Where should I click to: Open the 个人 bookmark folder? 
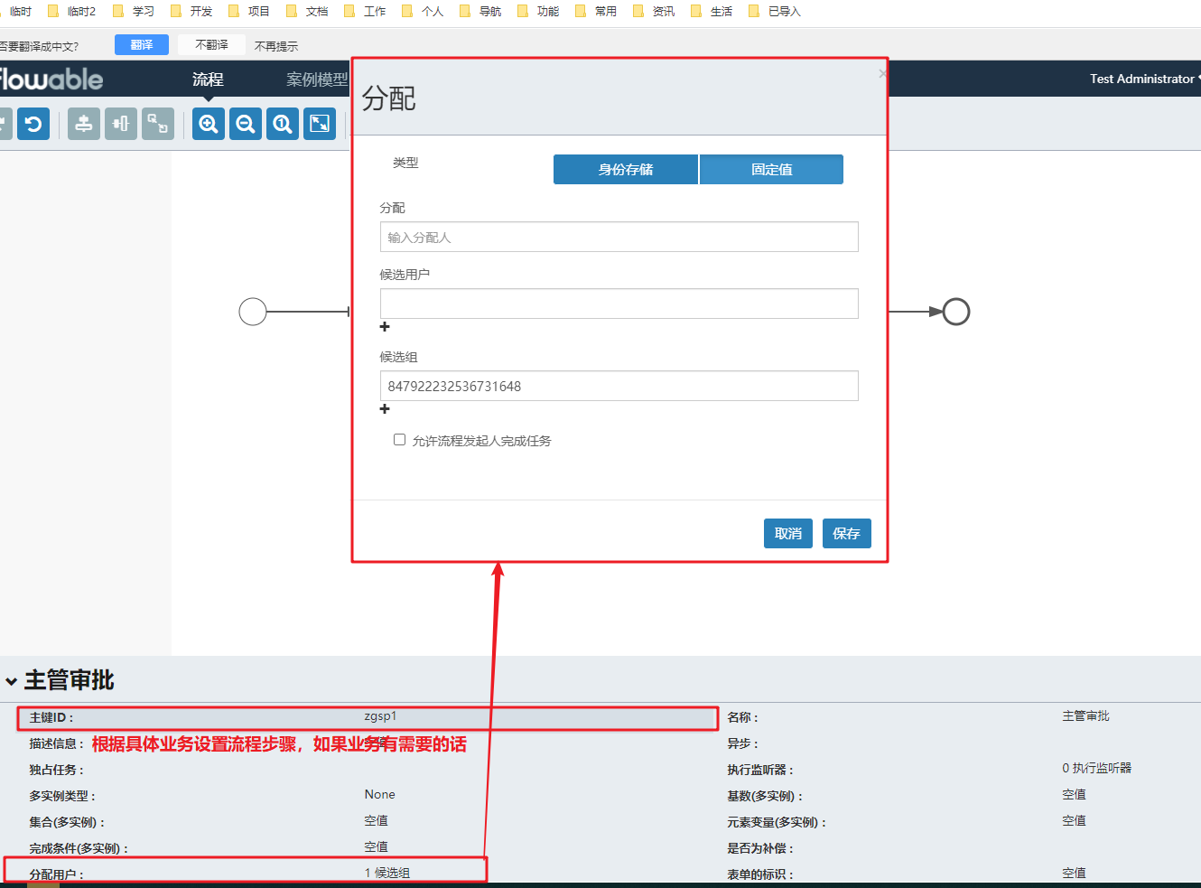pyautogui.click(x=423, y=11)
